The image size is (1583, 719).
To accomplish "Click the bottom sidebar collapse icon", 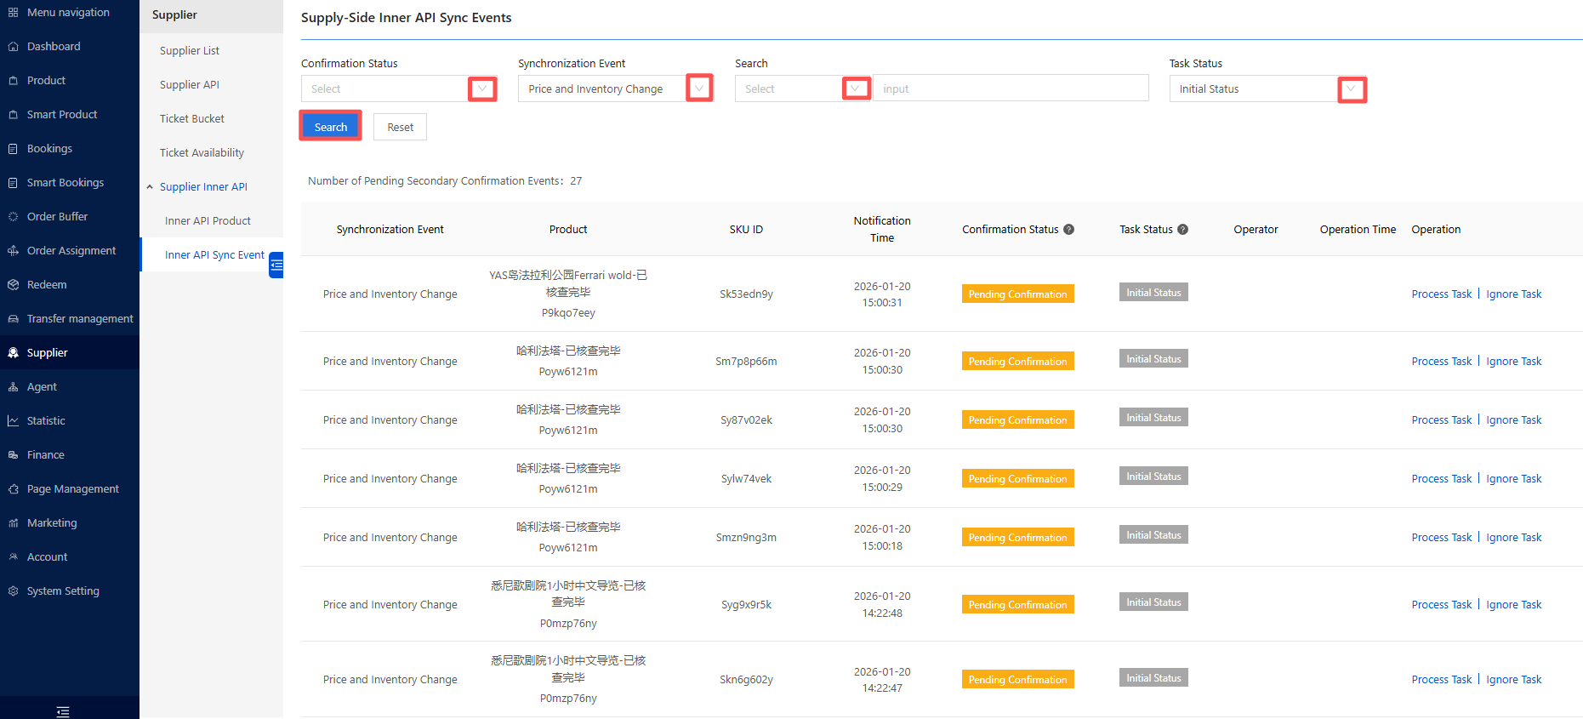I will coord(63,711).
